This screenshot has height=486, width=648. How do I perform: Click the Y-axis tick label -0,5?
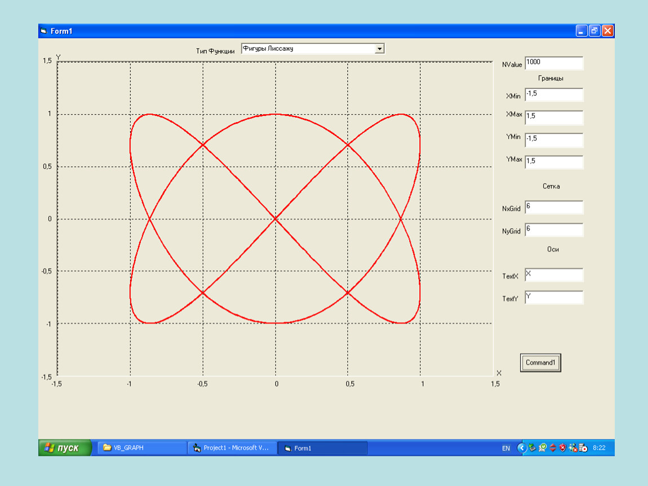(x=46, y=272)
